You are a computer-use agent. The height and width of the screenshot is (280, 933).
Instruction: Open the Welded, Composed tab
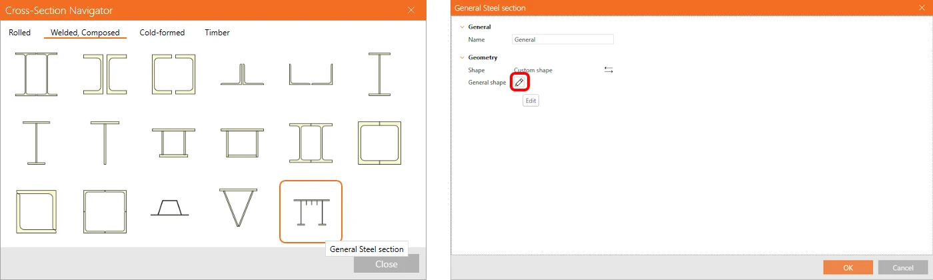pos(85,33)
